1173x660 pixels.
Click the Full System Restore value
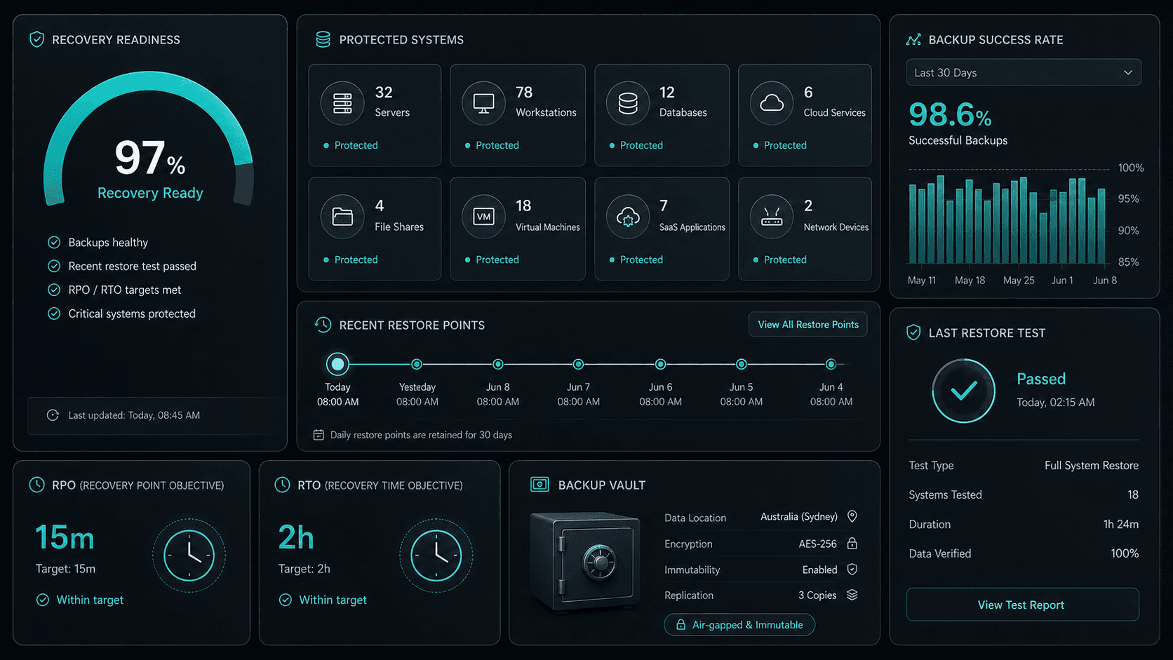click(x=1091, y=465)
